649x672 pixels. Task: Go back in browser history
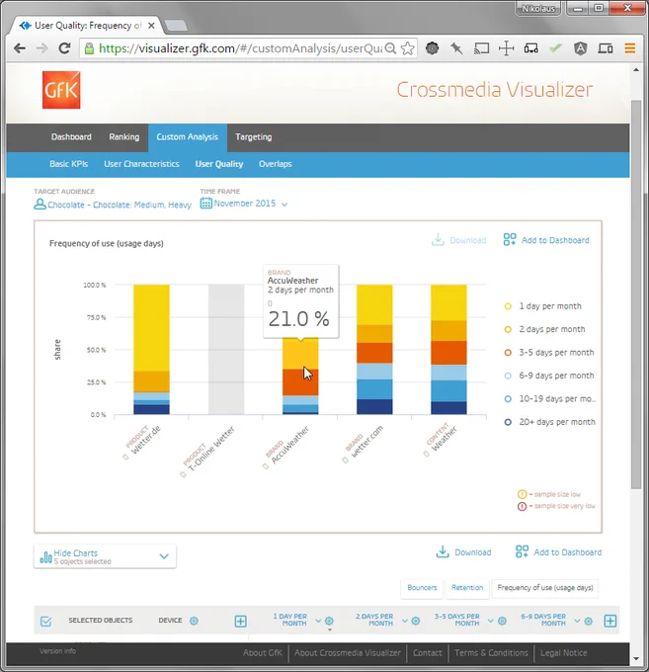click(20, 48)
